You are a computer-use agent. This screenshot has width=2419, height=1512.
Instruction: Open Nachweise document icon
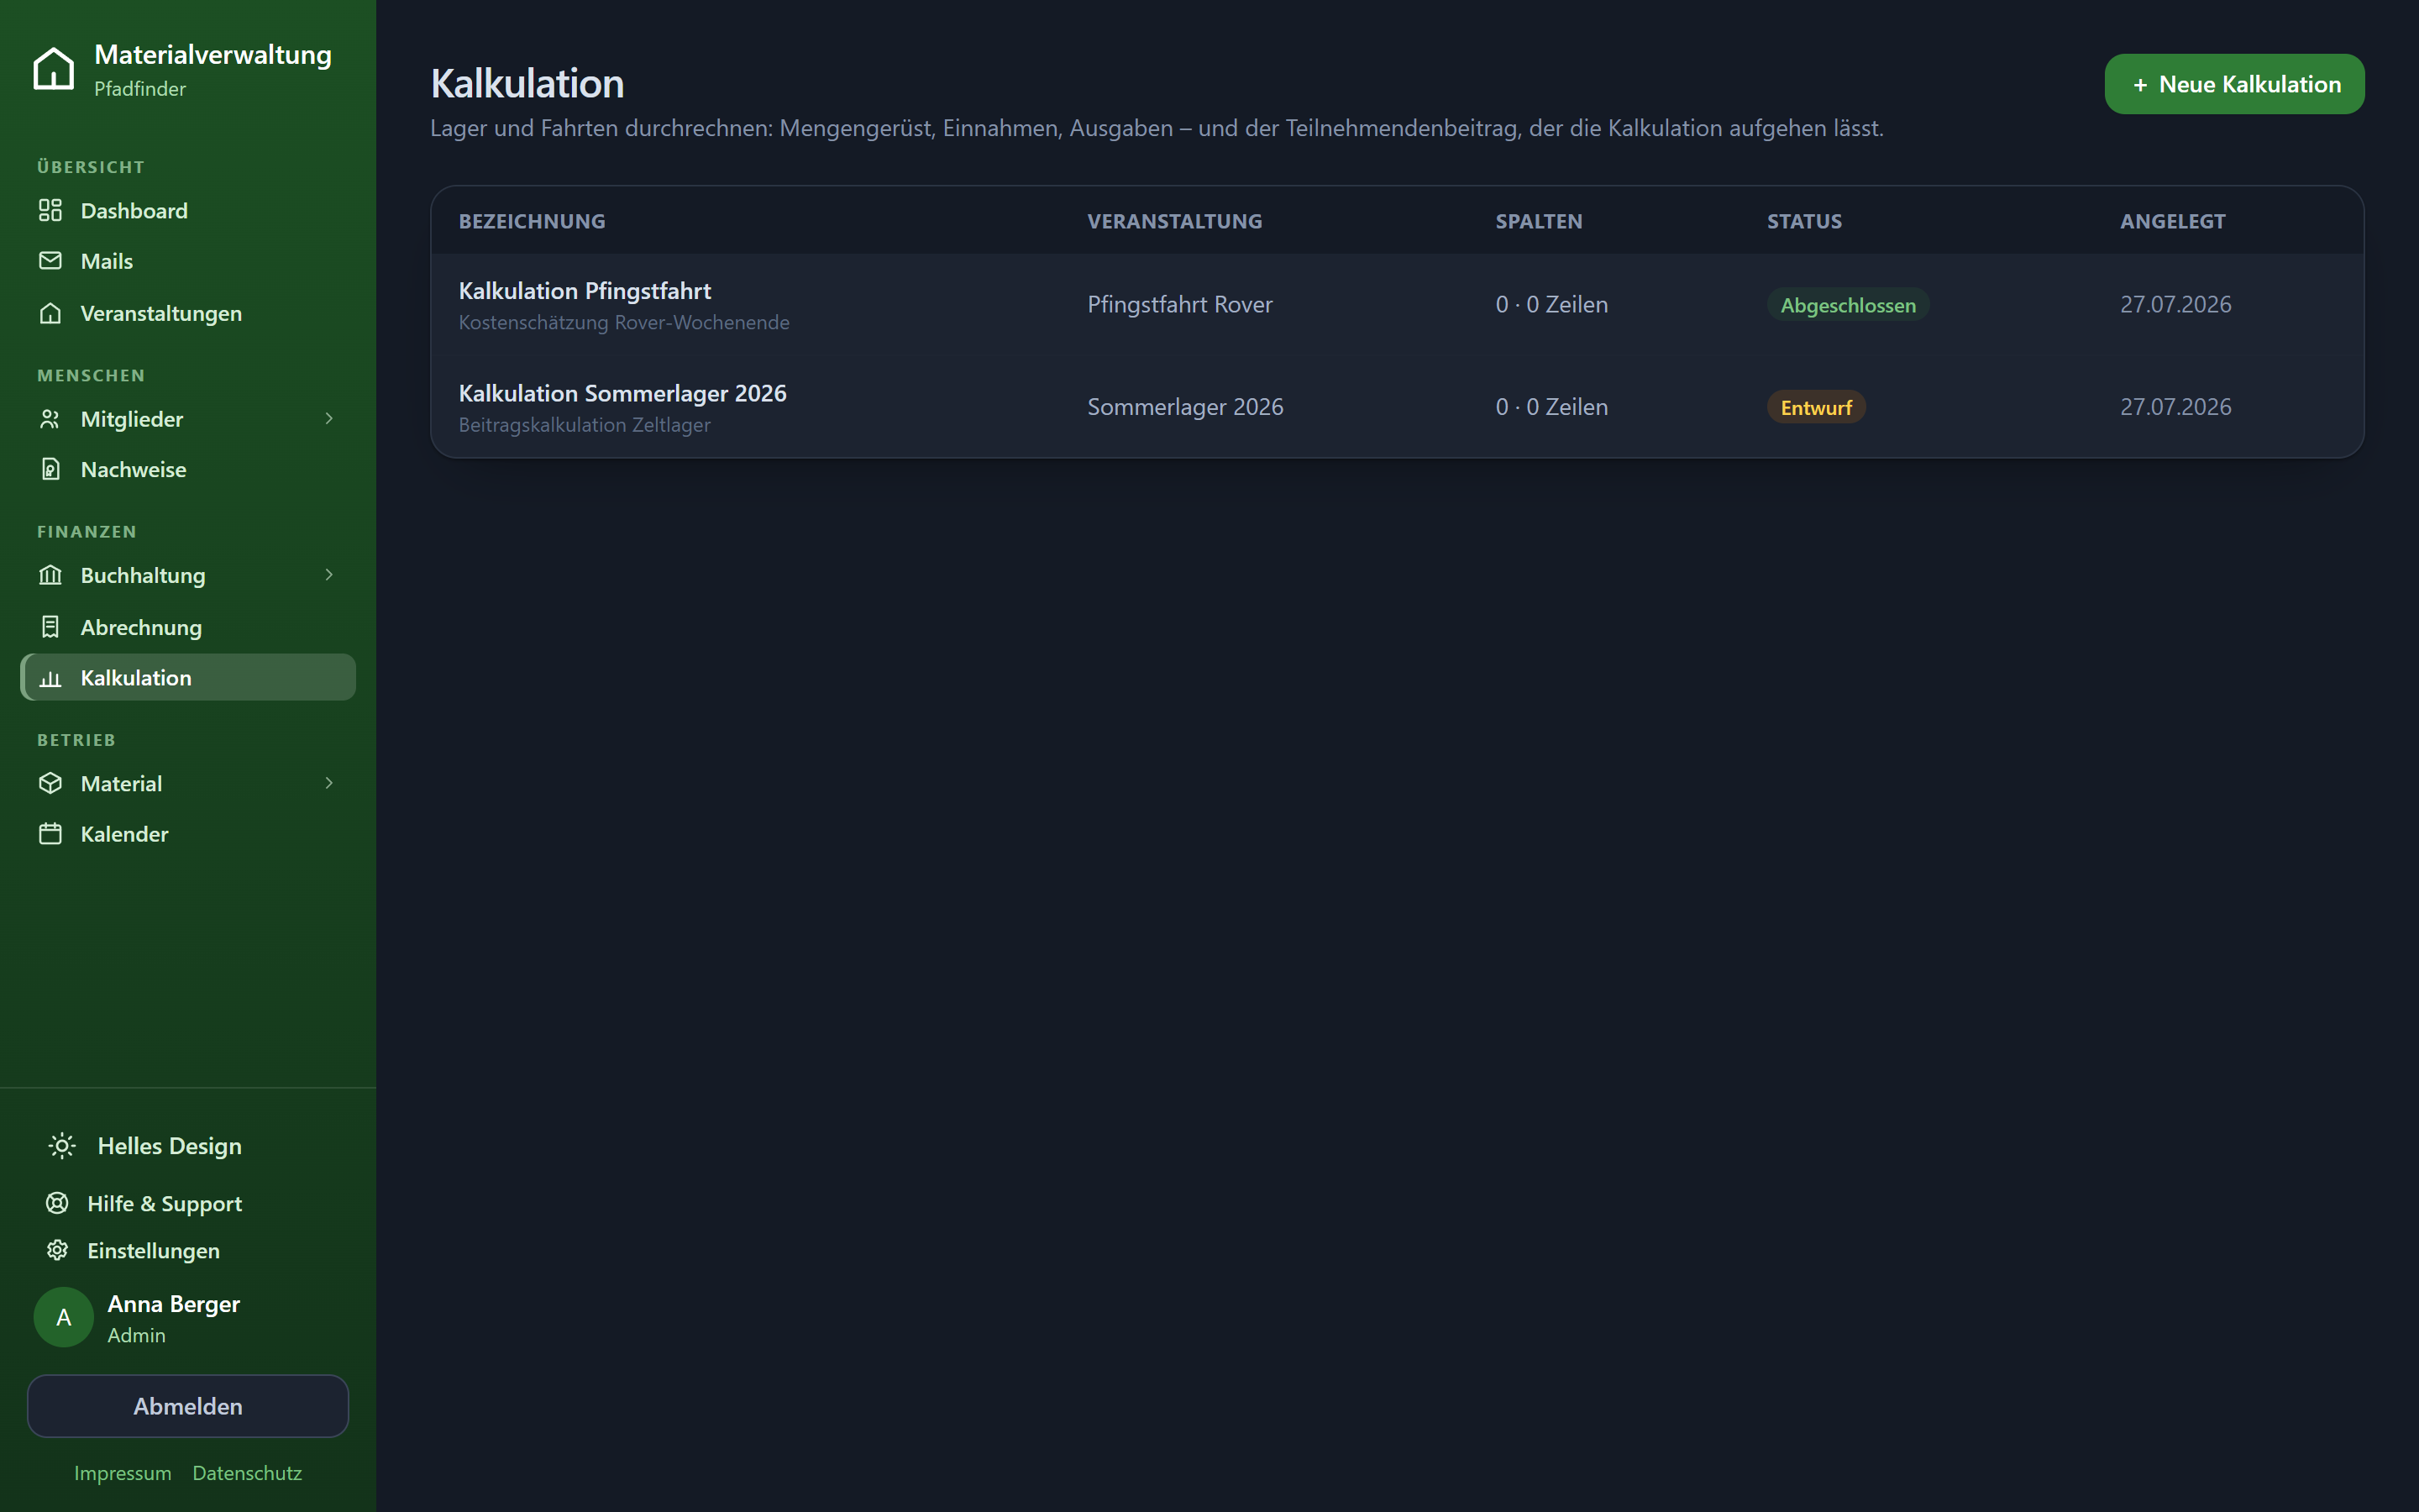tap(50, 469)
